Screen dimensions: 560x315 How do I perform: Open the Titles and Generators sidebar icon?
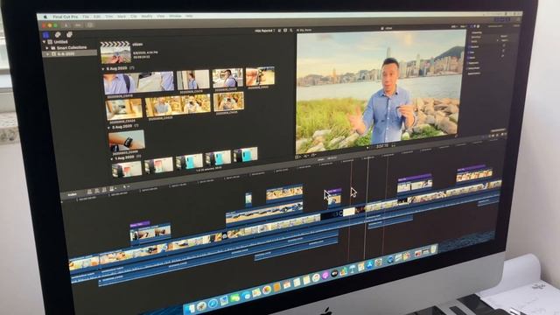[x=69, y=34]
